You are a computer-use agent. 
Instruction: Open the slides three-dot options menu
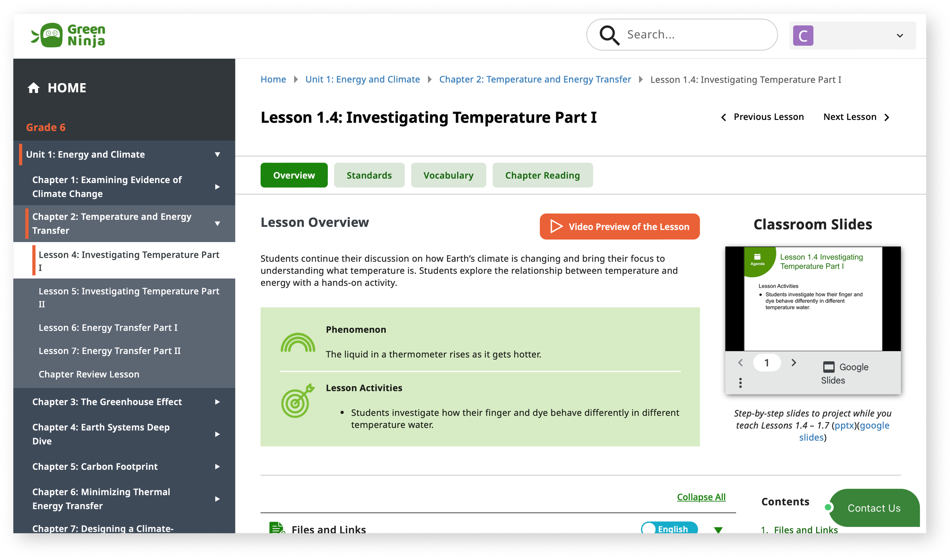point(740,383)
